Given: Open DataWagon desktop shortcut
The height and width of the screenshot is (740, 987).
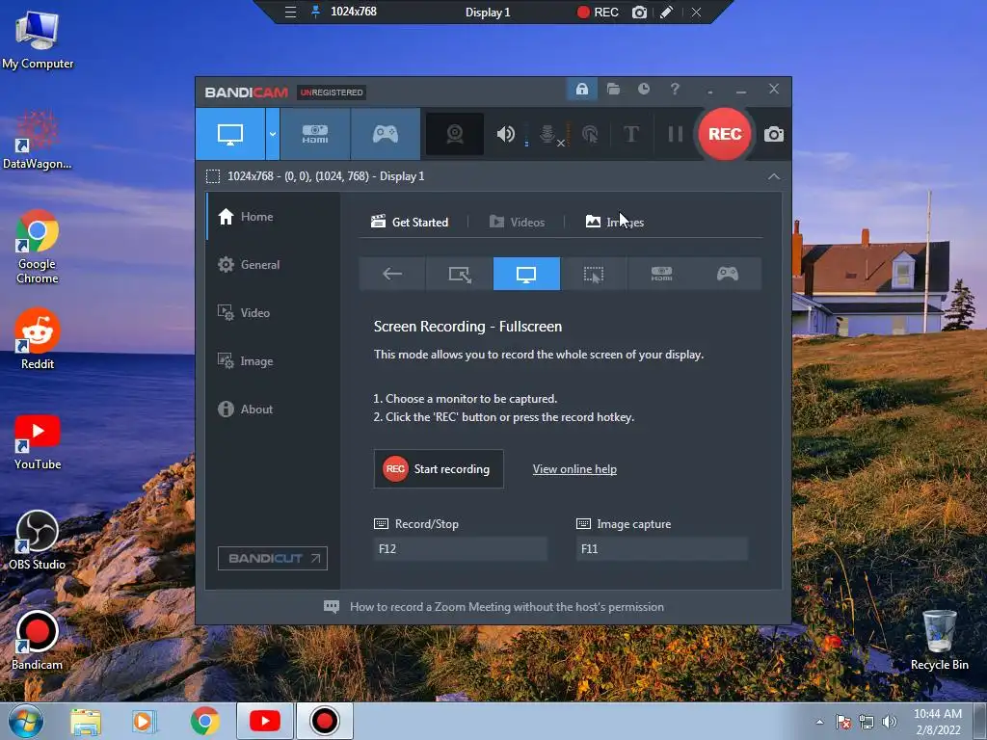Looking at the screenshot, I should tap(38, 140).
